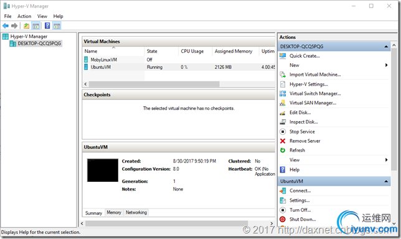The height and width of the screenshot is (239, 401).
Task: Expand the View submenu arrow in Actions
Action: pyautogui.click(x=386, y=160)
